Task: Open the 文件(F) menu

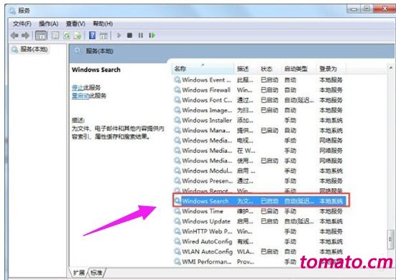Action: [x=22, y=24]
